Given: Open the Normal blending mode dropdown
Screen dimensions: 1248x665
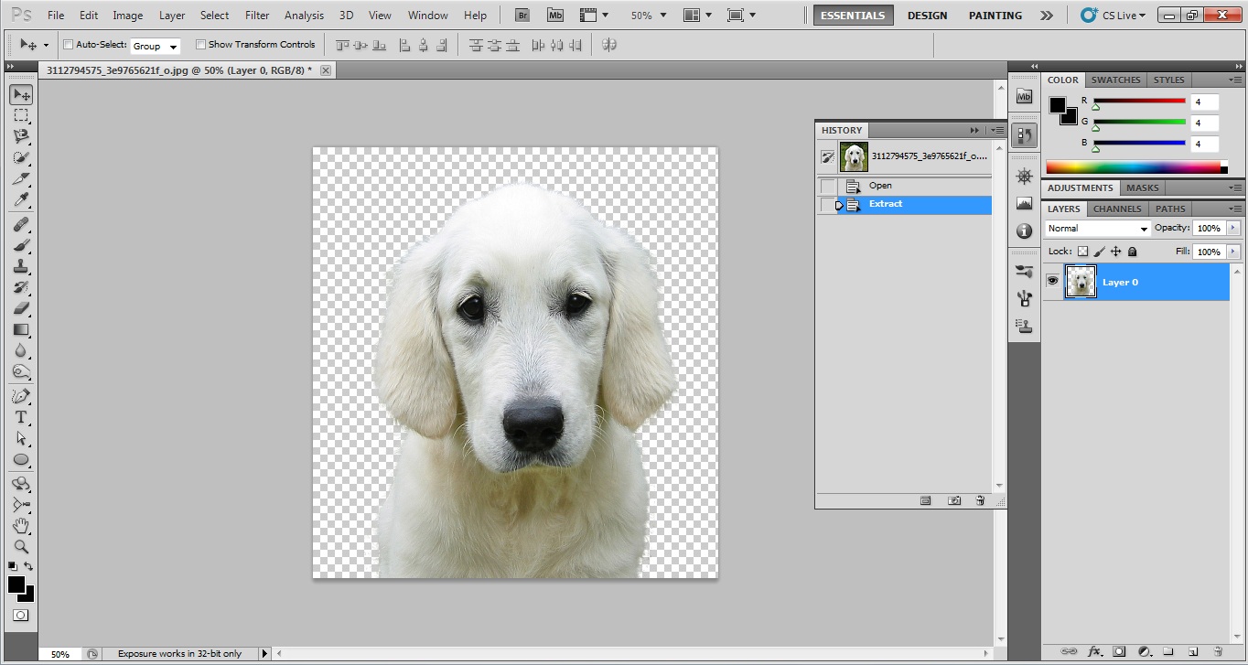Looking at the screenshot, I should tap(1096, 228).
